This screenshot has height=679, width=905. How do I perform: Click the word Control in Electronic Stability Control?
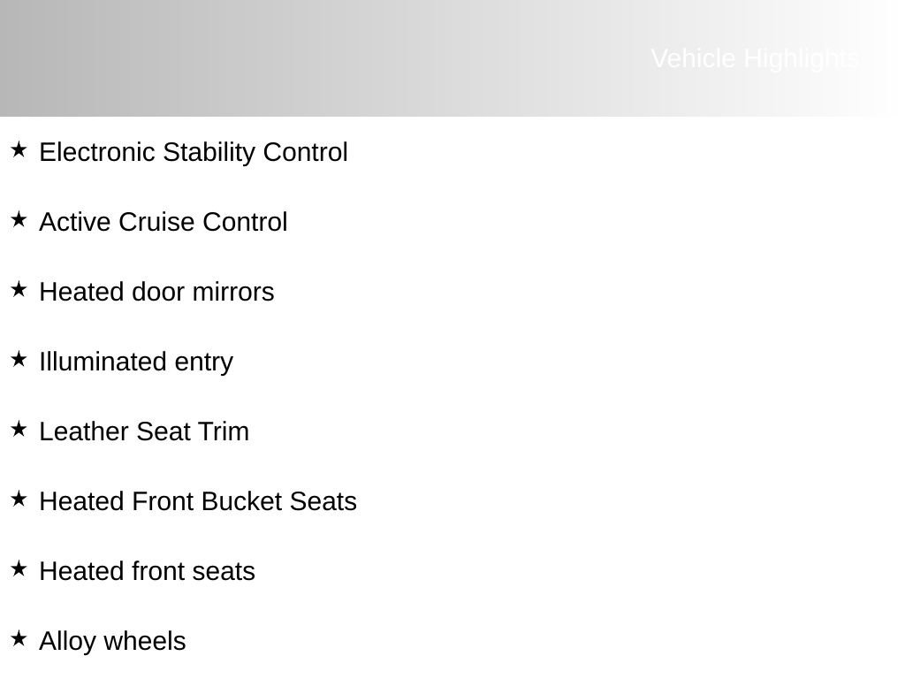coord(305,152)
